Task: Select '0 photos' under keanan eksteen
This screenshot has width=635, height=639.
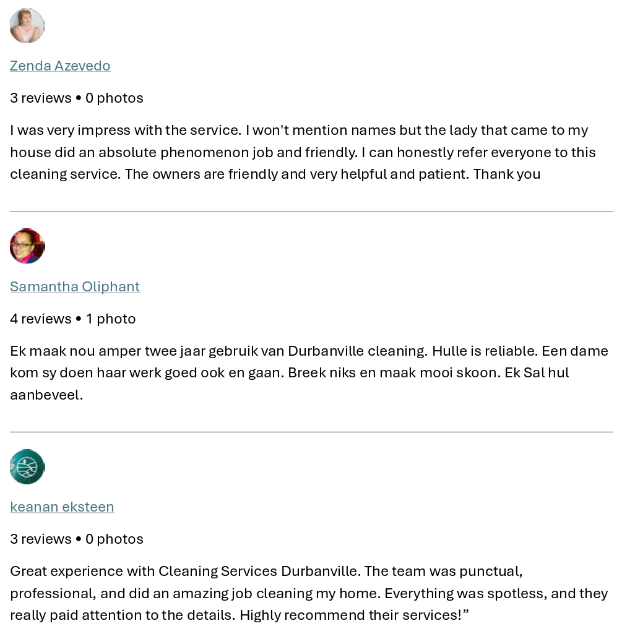Action: [114, 539]
